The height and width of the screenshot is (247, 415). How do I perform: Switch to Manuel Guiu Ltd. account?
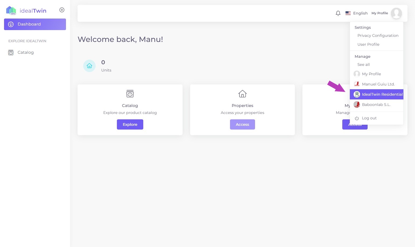[378, 84]
